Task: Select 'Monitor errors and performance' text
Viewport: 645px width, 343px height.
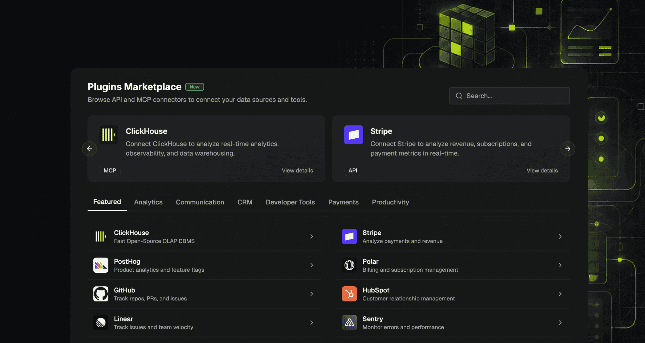Action: click(403, 327)
